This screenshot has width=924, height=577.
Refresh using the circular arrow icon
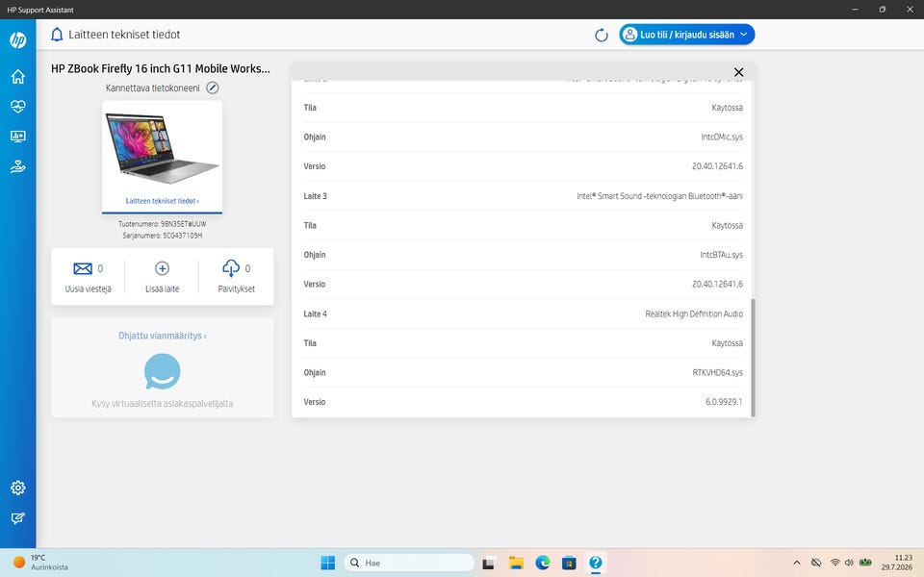pyautogui.click(x=601, y=36)
